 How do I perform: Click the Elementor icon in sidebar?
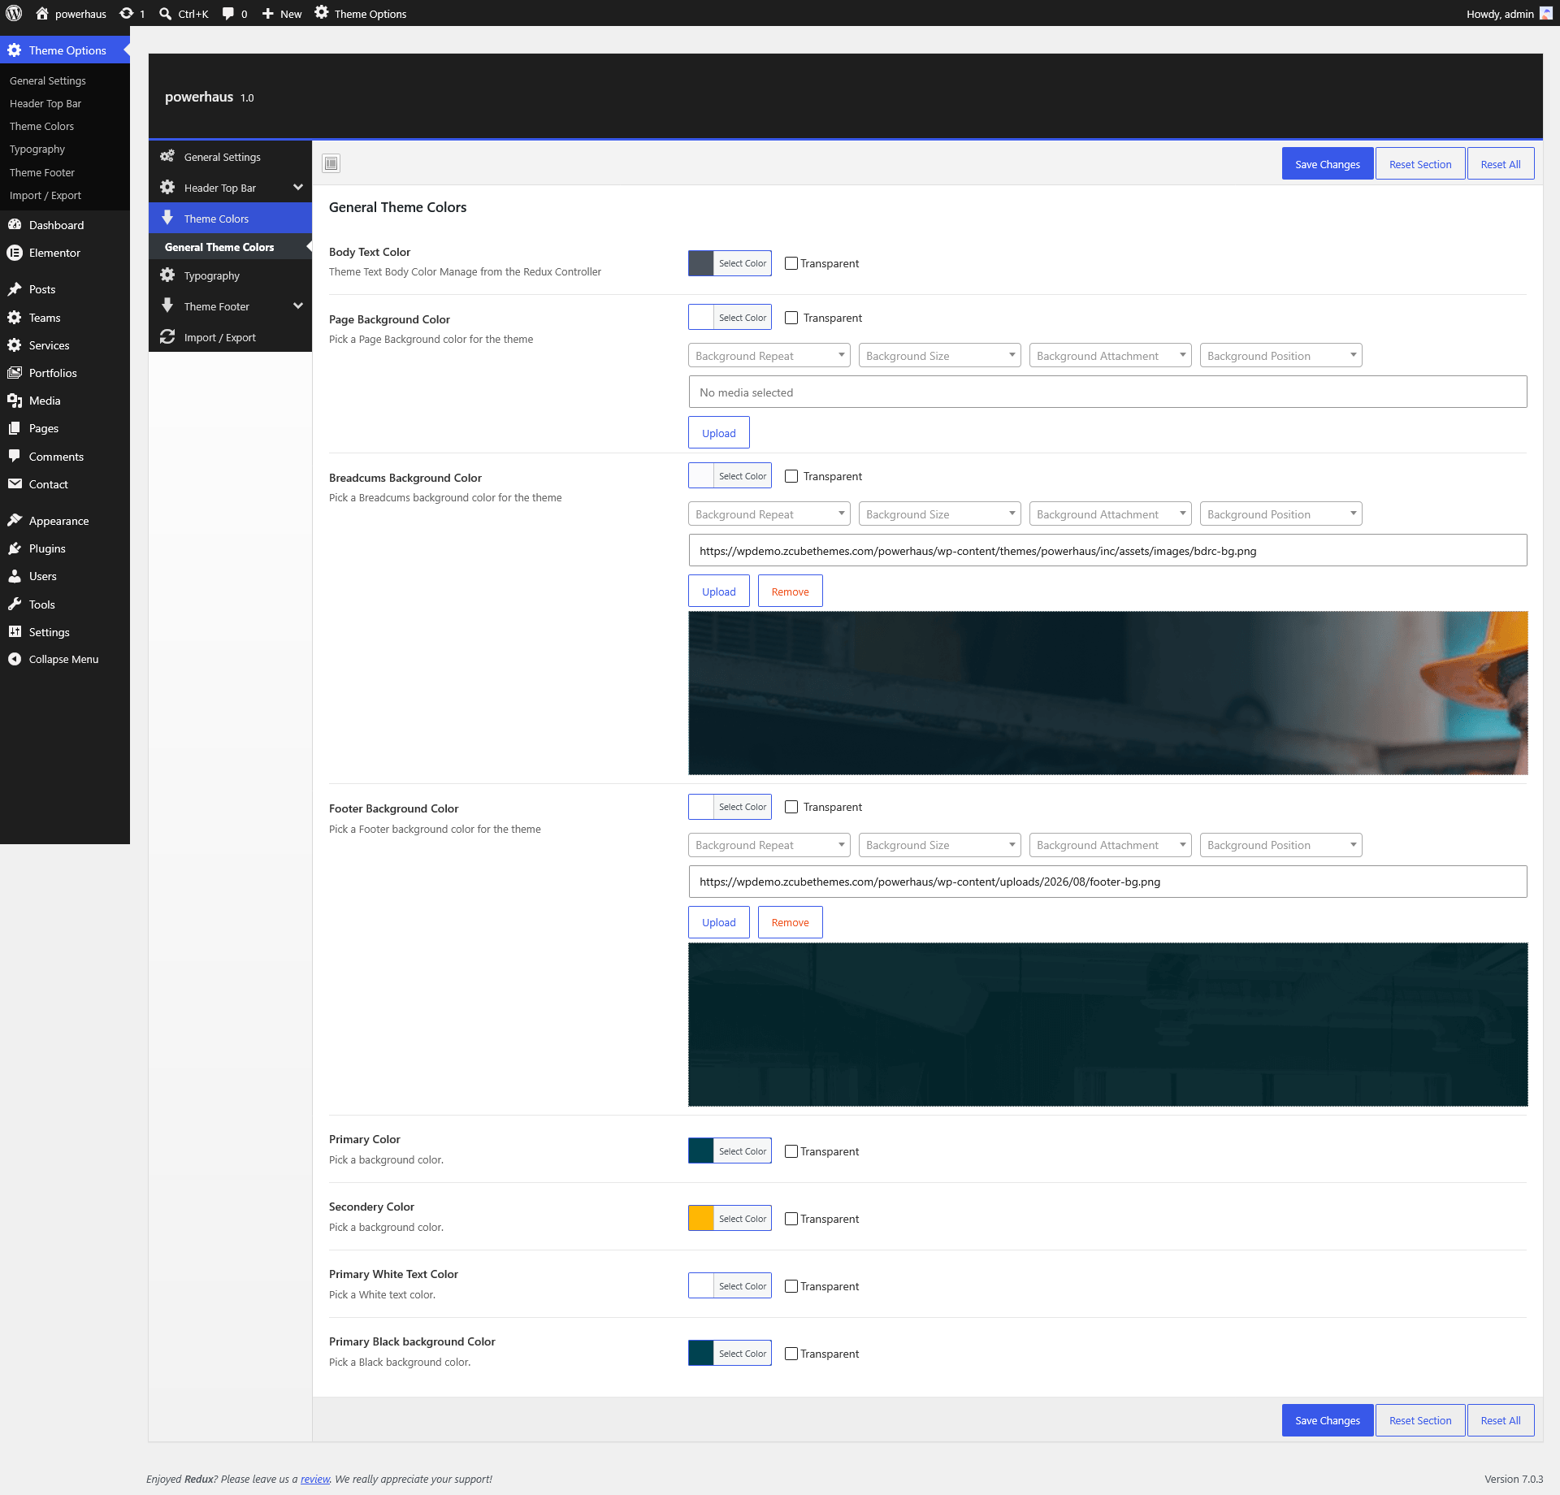coord(15,253)
